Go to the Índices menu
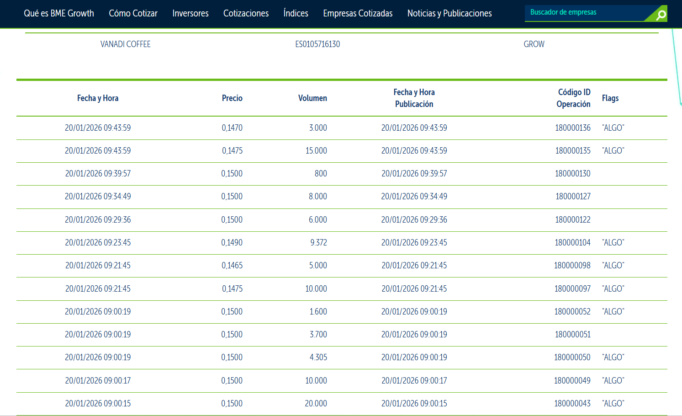682x416 pixels. click(296, 14)
